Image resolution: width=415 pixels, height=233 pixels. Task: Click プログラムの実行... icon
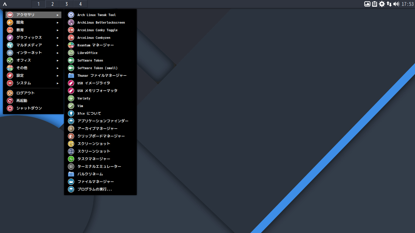pyautogui.click(x=71, y=189)
